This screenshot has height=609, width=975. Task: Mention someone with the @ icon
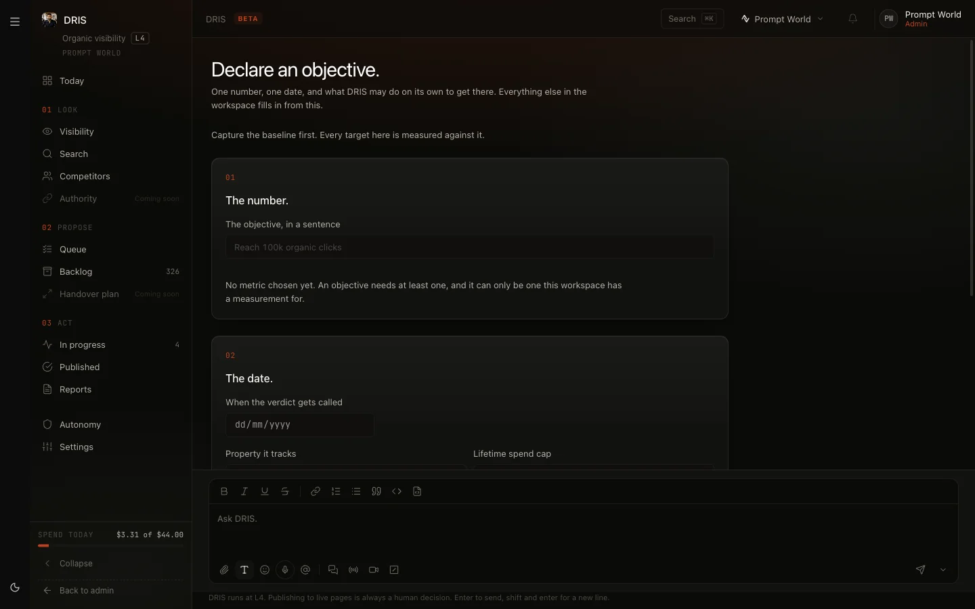point(305,570)
